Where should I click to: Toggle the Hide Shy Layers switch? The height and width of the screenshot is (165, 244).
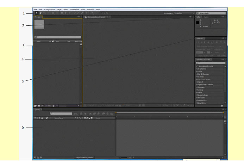point(90,114)
